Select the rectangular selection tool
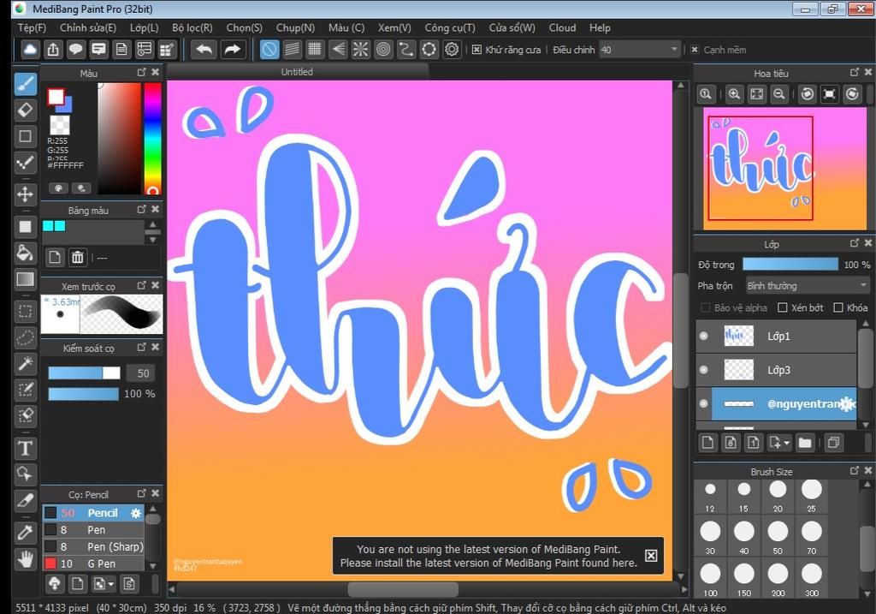 pyautogui.click(x=25, y=311)
